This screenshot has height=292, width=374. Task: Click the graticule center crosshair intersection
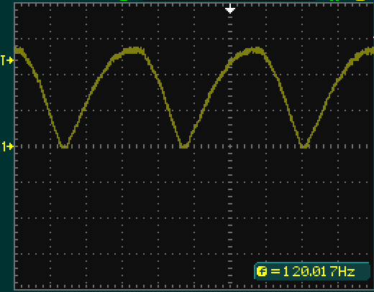click(230, 146)
